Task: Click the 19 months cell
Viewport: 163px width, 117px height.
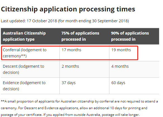Action: tap(121, 50)
